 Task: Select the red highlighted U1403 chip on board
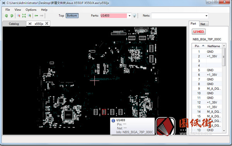coord(104,112)
